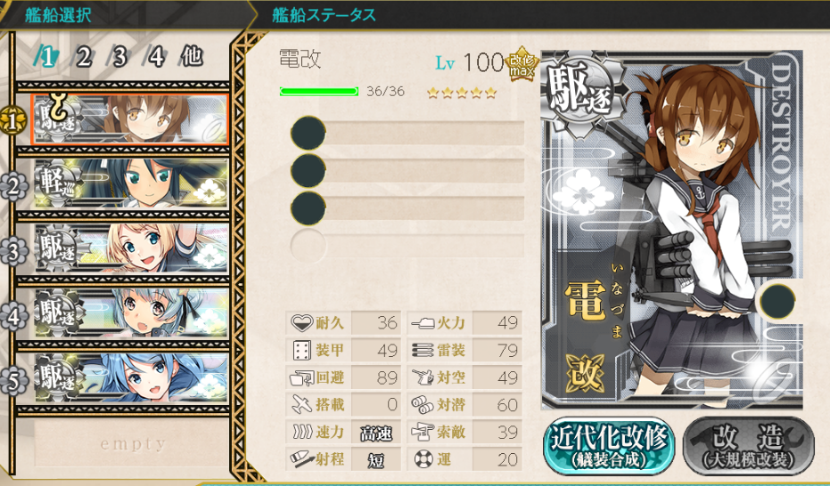Select fleet tab 1
The image size is (830, 486).
(x=46, y=56)
